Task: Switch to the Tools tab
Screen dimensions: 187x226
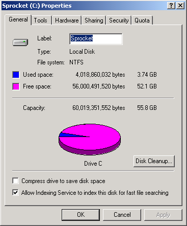Action: tap(41, 20)
